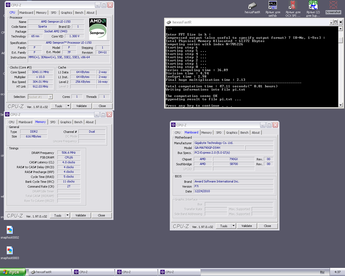Click the Core VID value 1.300 V
The image size is (345, 276).
(74, 36)
